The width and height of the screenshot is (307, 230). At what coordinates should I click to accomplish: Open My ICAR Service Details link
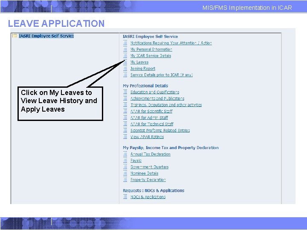[151, 56]
